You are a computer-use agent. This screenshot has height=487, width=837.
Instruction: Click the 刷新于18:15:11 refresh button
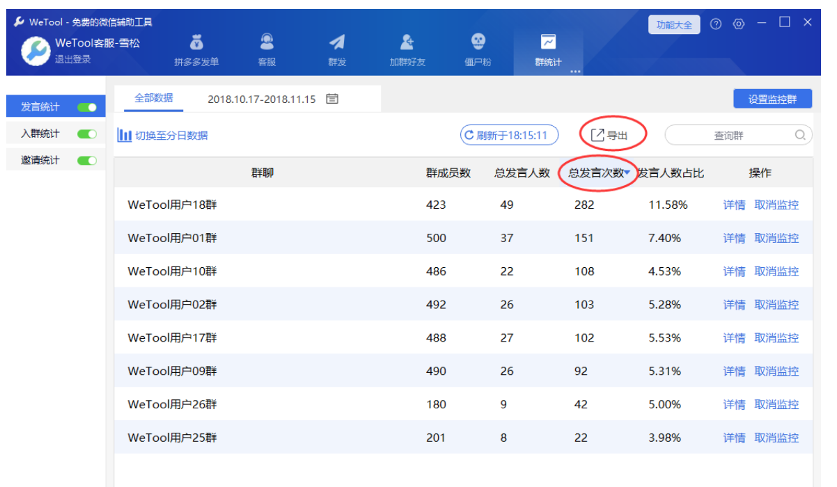509,135
